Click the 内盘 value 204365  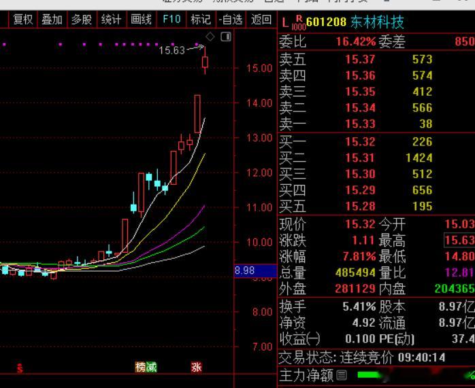point(455,289)
